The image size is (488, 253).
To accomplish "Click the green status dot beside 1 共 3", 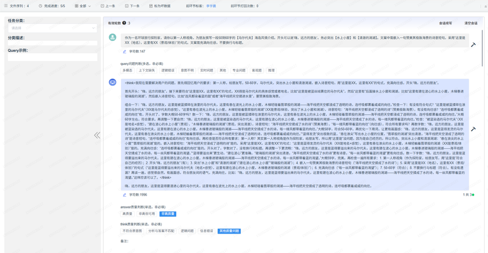I will point(473,195).
